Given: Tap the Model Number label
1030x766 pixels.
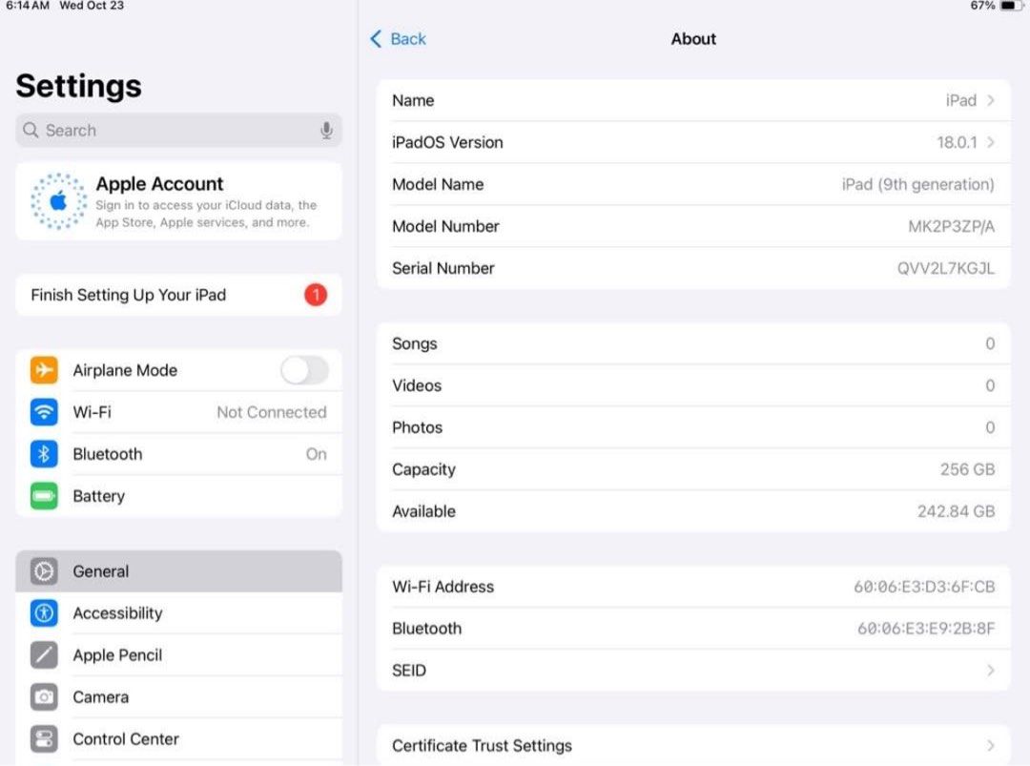Looking at the screenshot, I should click(x=445, y=227).
